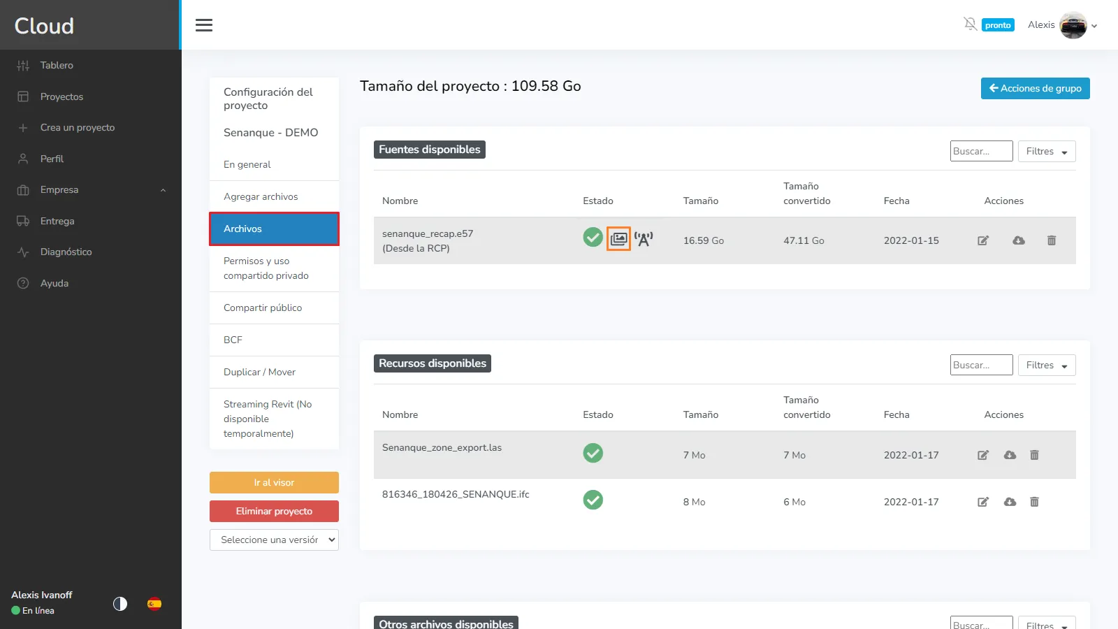Viewport: 1118px width, 629px height.
Task: Toggle the hamburger sidebar menu
Action: pyautogui.click(x=204, y=25)
